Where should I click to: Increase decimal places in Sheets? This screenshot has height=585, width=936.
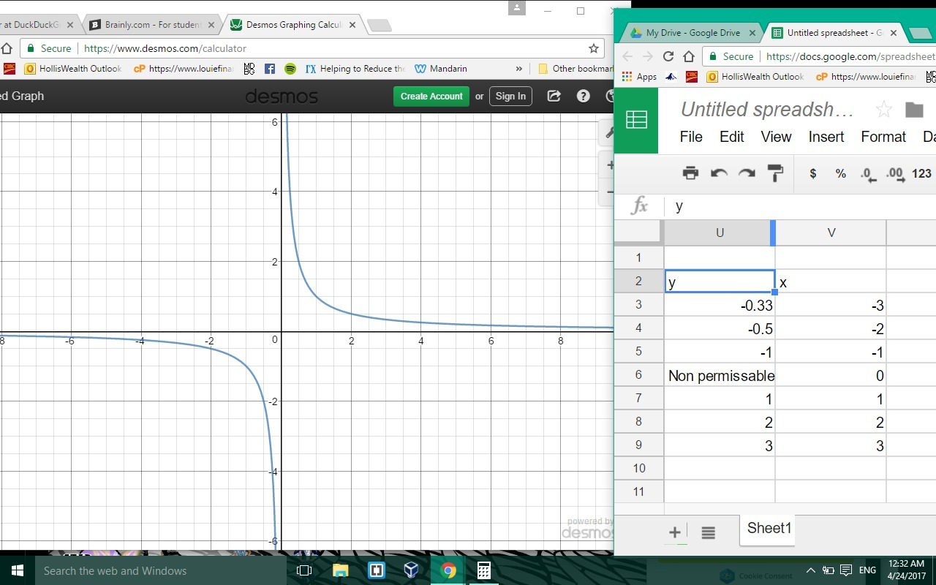[x=895, y=174]
